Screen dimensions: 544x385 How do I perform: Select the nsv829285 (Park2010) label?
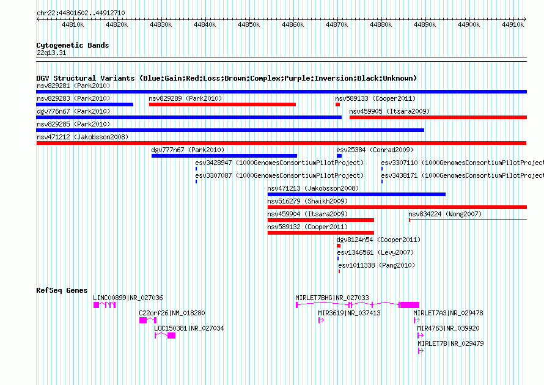click(73, 124)
